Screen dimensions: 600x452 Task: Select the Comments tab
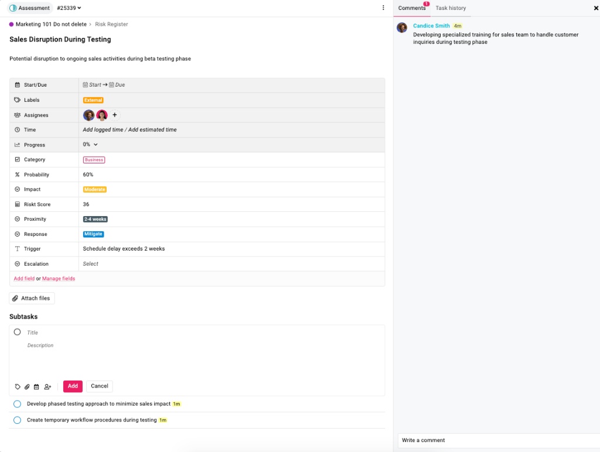coord(411,8)
